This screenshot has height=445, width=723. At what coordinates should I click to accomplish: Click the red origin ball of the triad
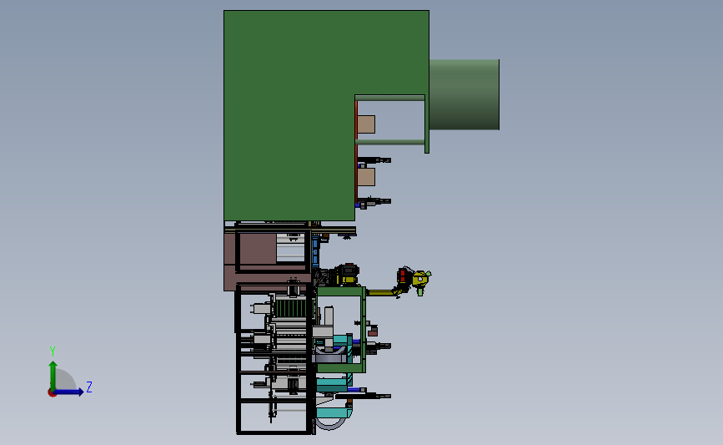tap(52, 393)
